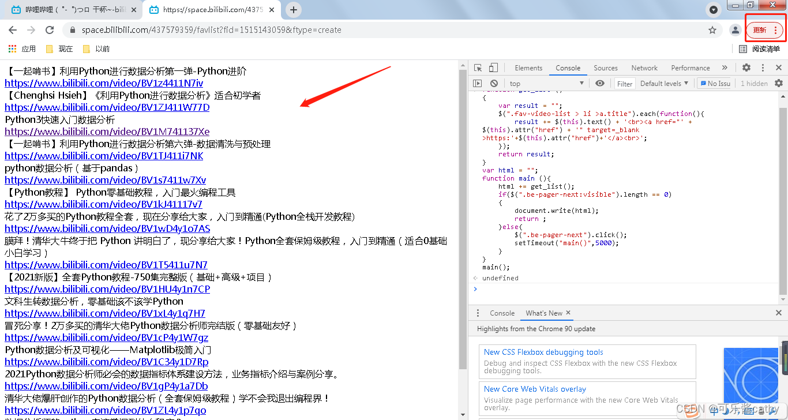Open the Sources tab
Image resolution: width=788 pixels, height=420 pixels.
point(606,68)
